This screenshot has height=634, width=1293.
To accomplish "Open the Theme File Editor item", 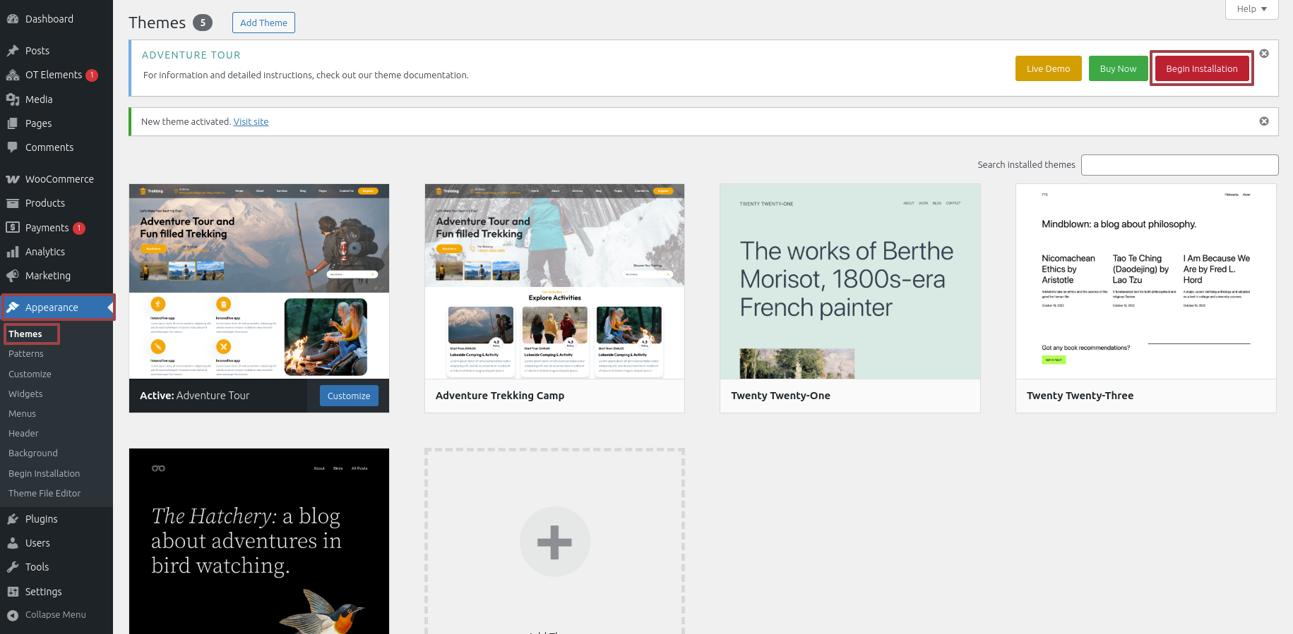I will [44, 493].
